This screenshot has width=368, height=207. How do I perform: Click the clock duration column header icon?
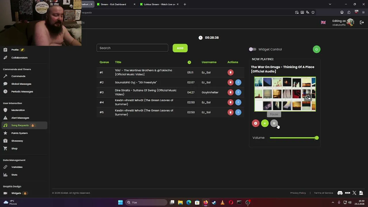click(189, 62)
